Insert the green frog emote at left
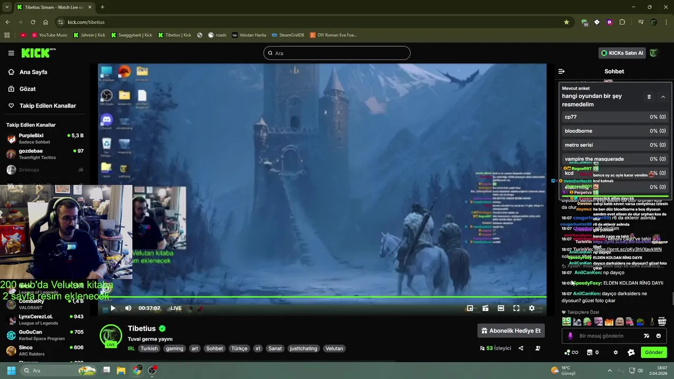 tap(566, 322)
